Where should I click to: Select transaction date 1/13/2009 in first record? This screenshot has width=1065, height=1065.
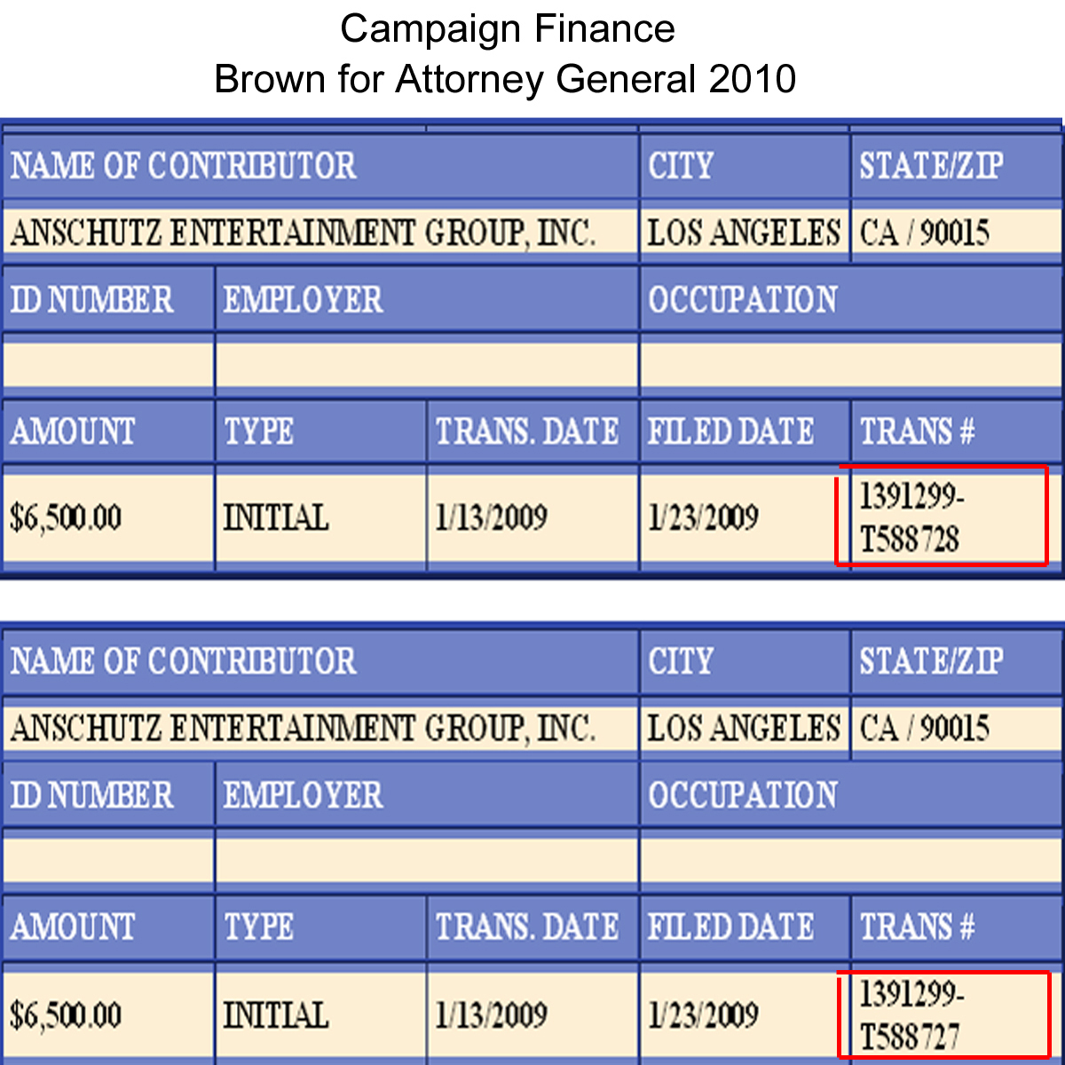coord(491,517)
